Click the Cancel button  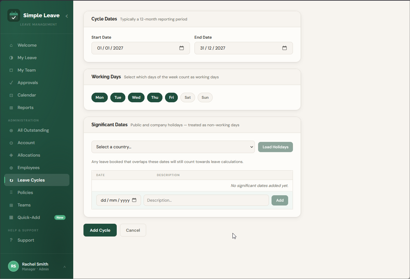click(x=133, y=230)
